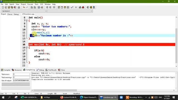The image size is (178, 100).
Task: Click the Total warnings field
Action: (x=21, y=77)
